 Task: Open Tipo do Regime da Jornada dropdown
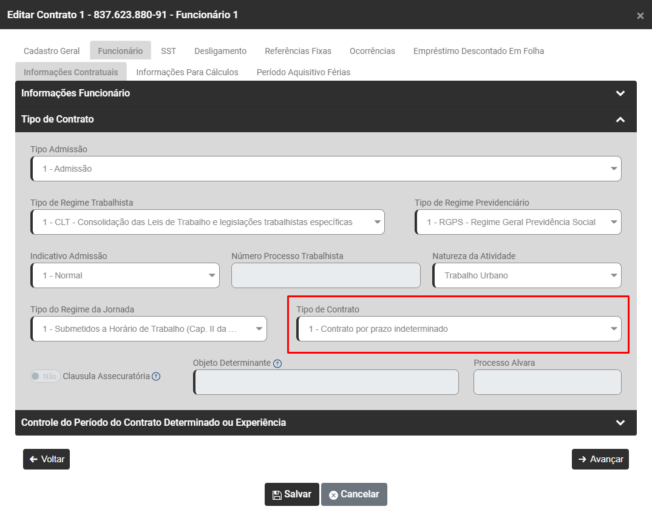[148, 329]
